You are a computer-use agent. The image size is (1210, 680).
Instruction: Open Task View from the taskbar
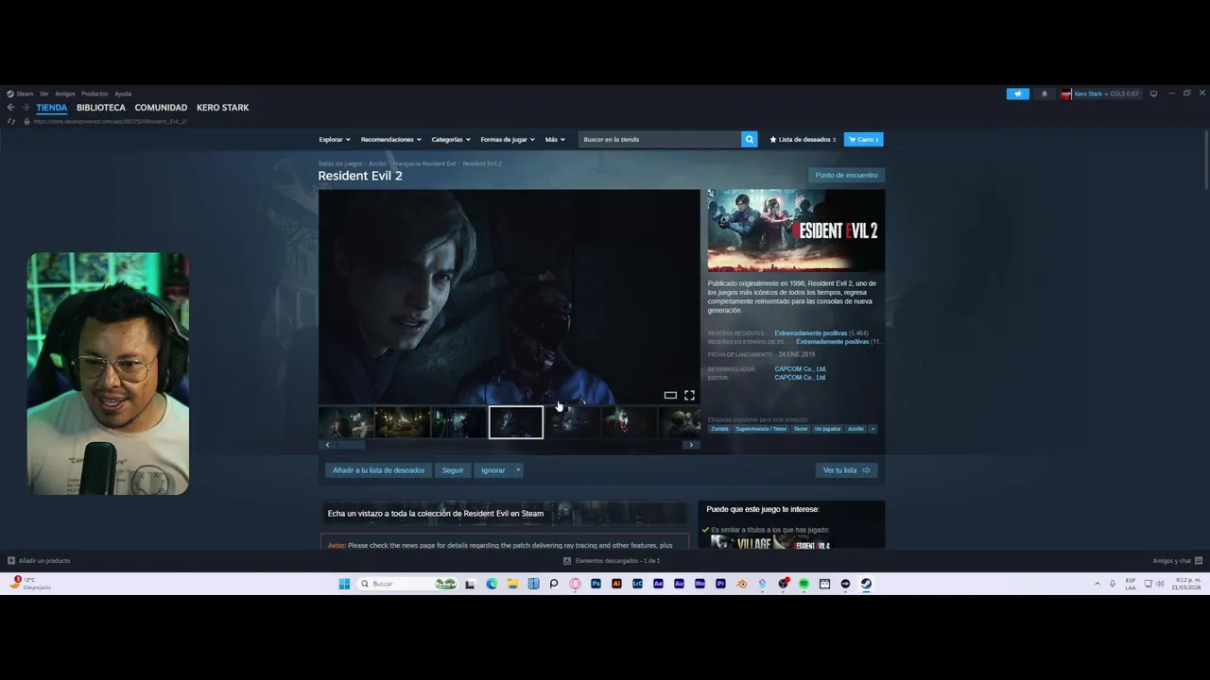[x=471, y=584]
